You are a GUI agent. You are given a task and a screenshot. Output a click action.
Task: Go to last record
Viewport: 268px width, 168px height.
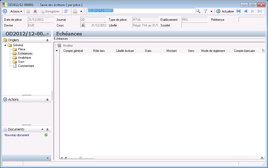[260, 11]
